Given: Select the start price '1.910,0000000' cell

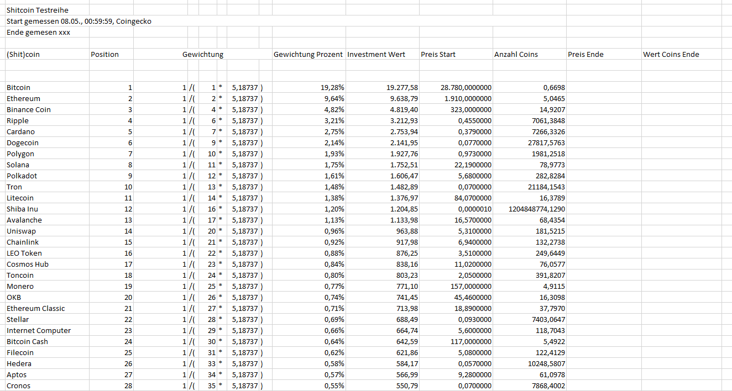Looking at the screenshot, I should click(456, 98).
